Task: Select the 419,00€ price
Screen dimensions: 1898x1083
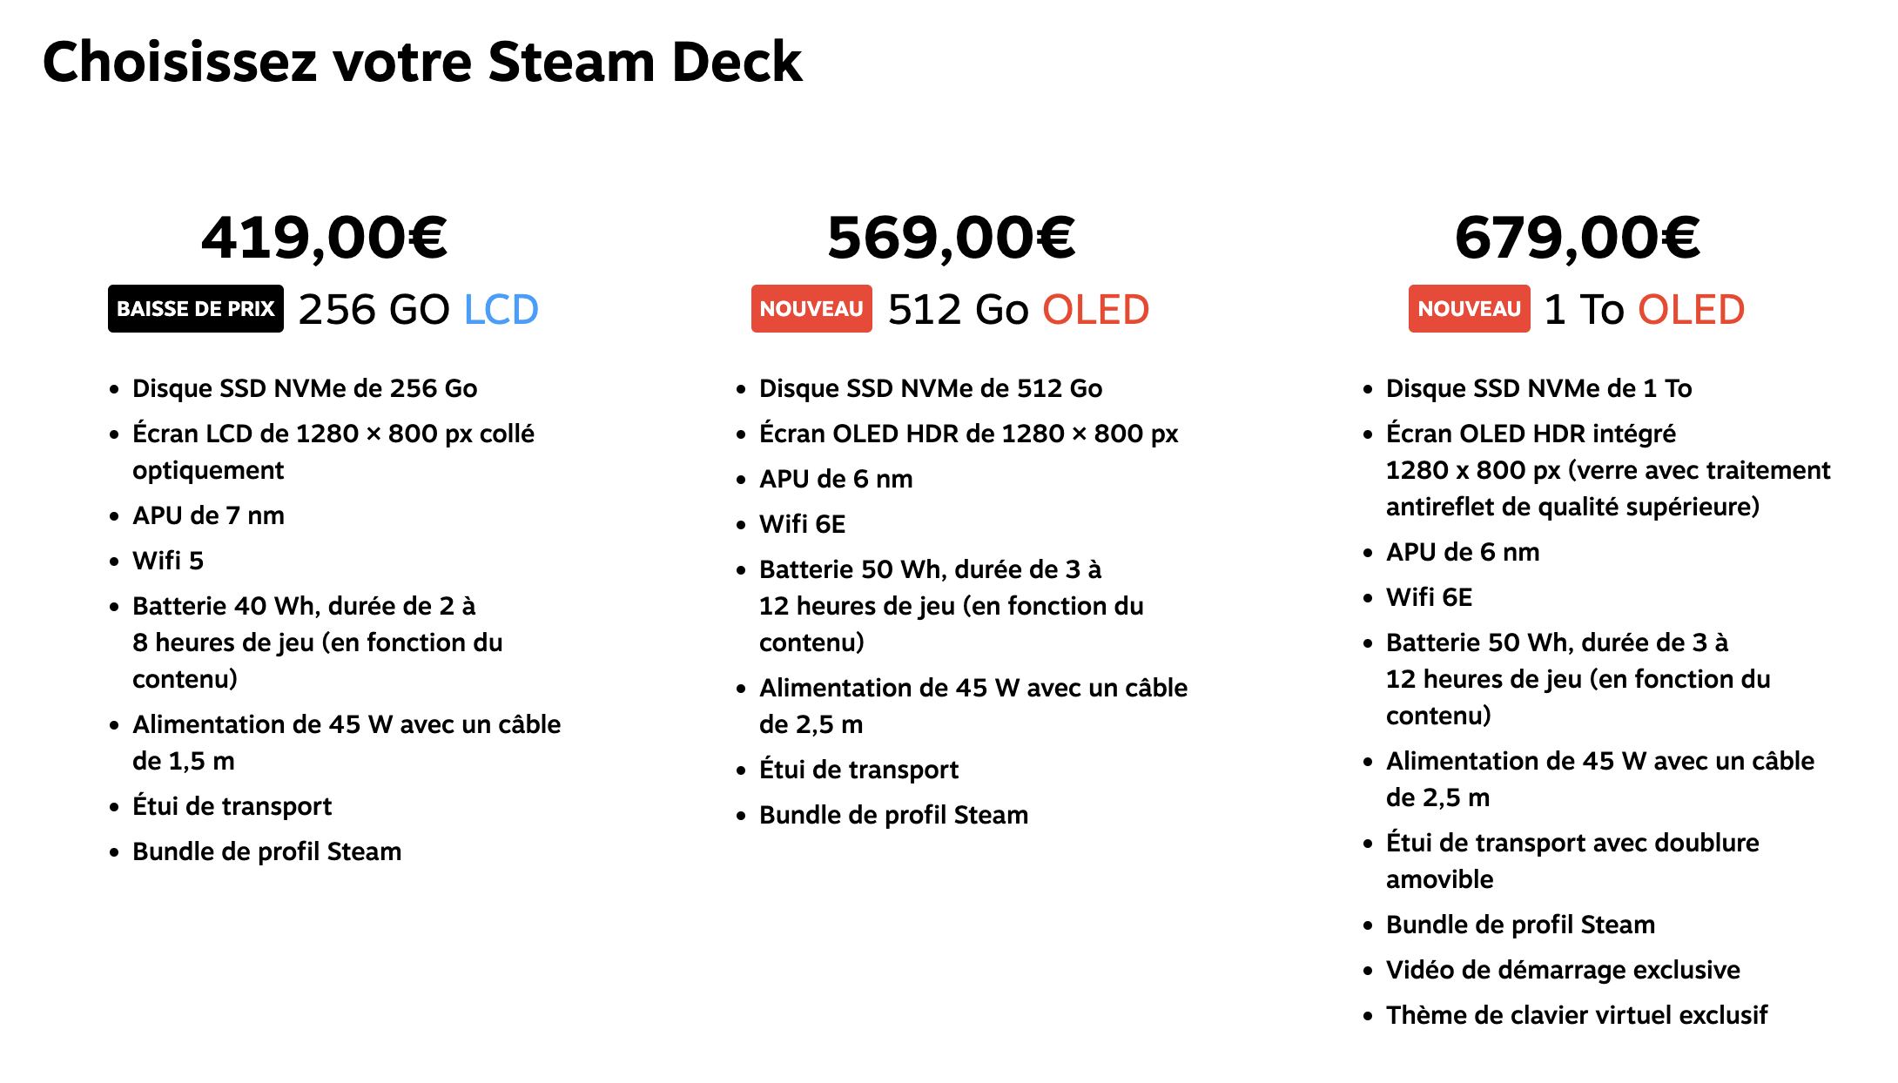Action: pyautogui.click(x=325, y=238)
